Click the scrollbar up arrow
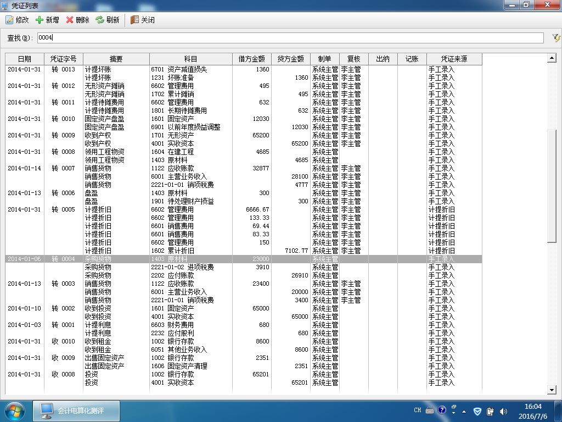The height and width of the screenshot is (422, 562). click(552, 58)
